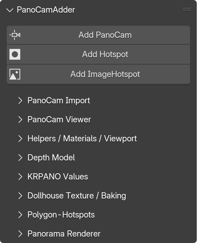Screen dimensions: 197x243
Task: Expand the Depth Model section arrow
Action: coord(20,158)
